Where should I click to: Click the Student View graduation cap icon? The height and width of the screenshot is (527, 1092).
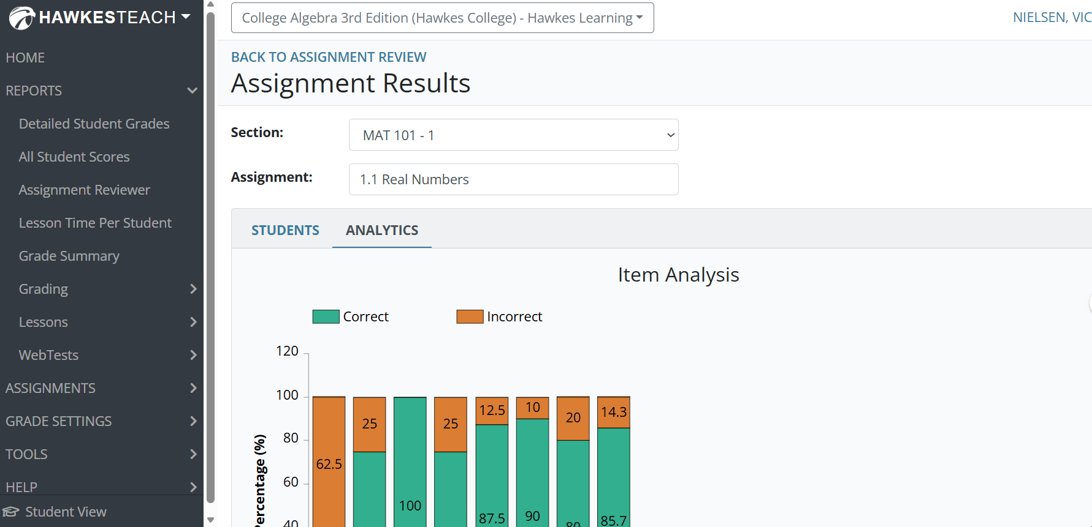coord(10,512)
